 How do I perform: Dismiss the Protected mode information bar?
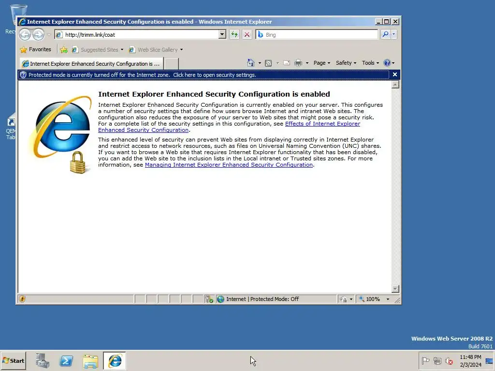(x=394, y=74)
